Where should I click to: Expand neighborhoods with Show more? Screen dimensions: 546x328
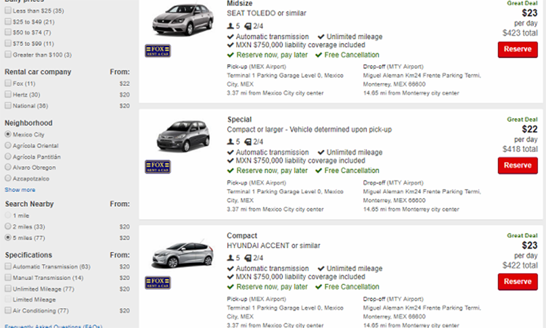20,190
